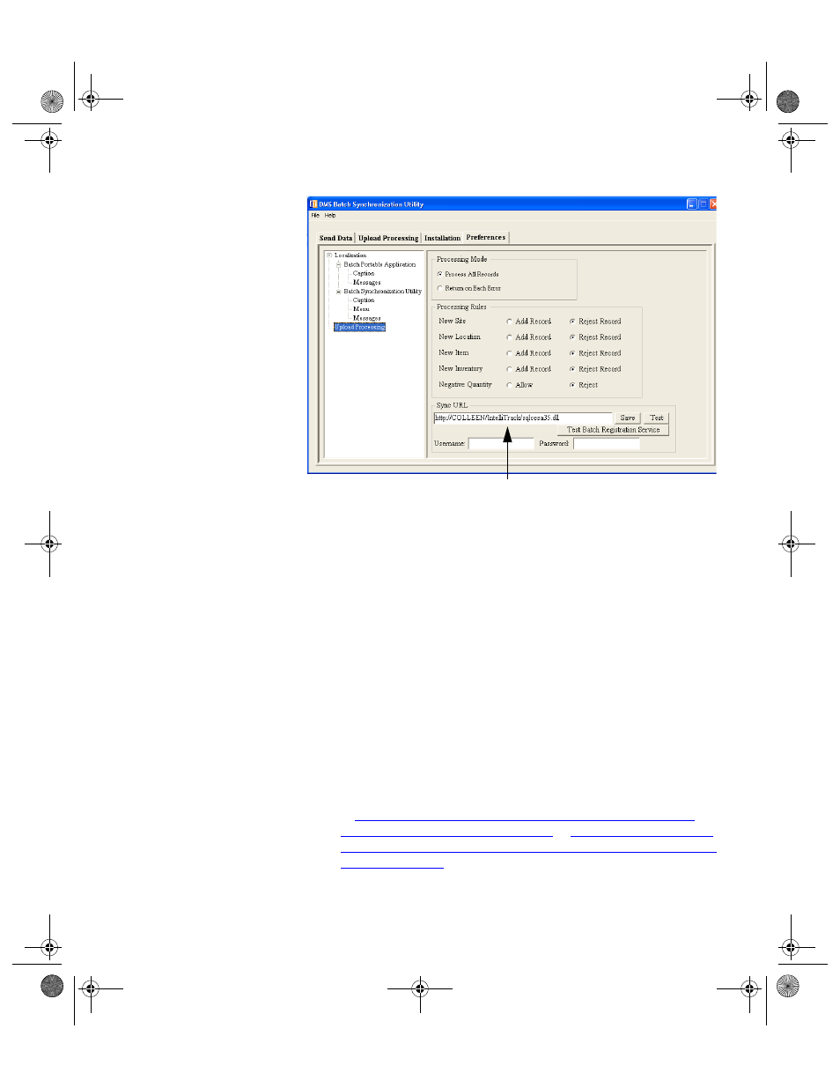Screen dimensions: 840x1088
Task: Collapse the Batch Synchronization Utility node
Action: (338, 292)
